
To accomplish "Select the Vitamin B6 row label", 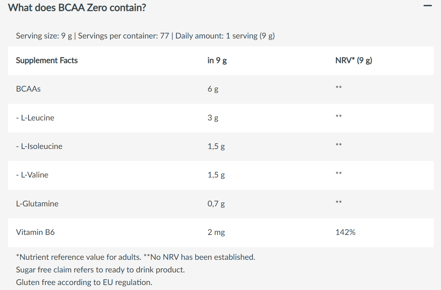I will [35, 232].
